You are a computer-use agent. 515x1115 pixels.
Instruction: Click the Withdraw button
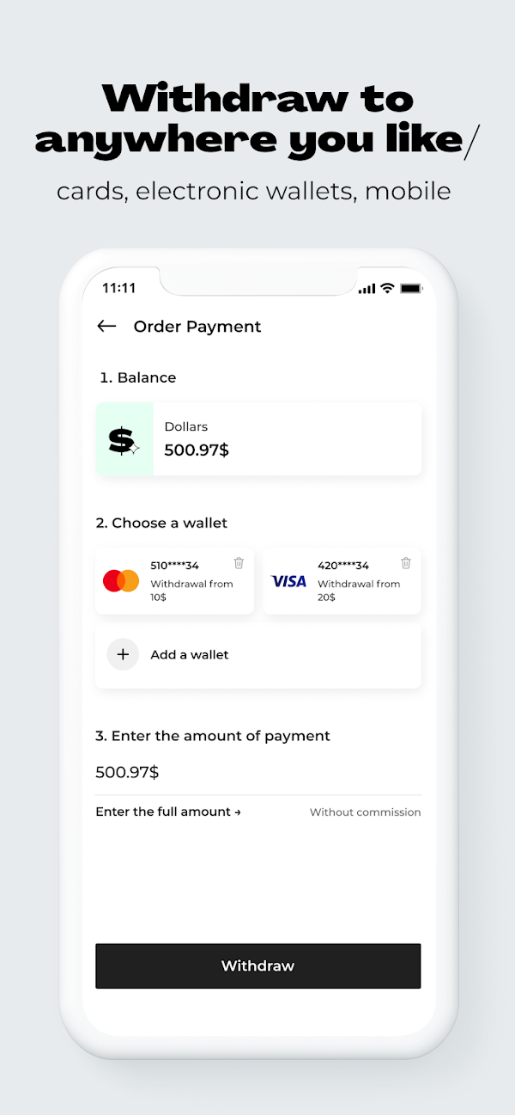coord(258,965)
